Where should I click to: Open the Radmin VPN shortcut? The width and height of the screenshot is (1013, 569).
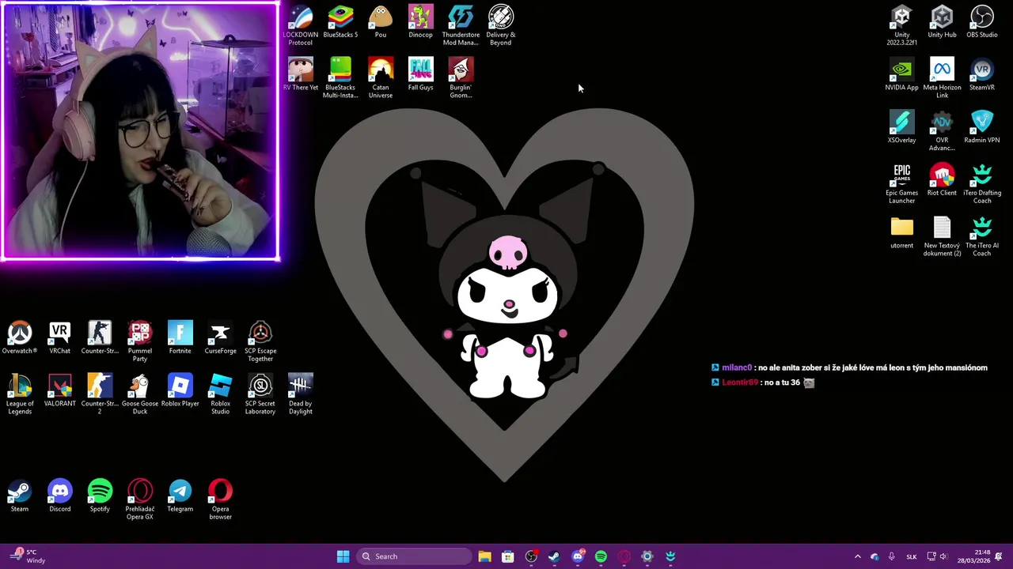tap(982, 127)
